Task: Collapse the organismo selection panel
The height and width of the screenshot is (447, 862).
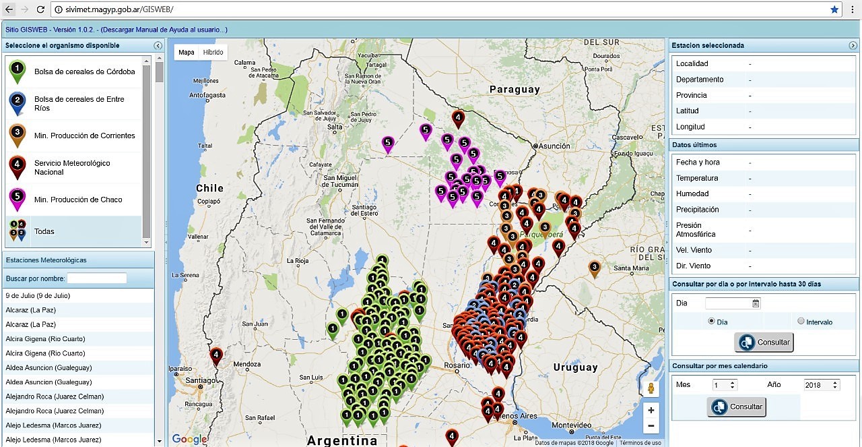Action: pyautogui.click(x=158, y=46)
